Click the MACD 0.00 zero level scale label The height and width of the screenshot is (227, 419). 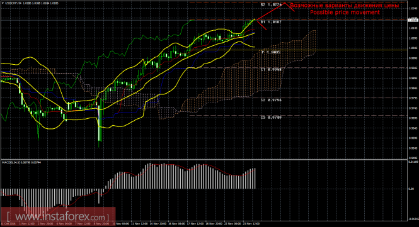click(411, 189)
